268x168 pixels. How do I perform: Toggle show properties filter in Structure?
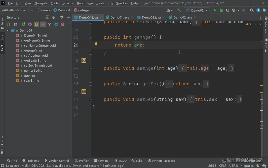(30, 24)
